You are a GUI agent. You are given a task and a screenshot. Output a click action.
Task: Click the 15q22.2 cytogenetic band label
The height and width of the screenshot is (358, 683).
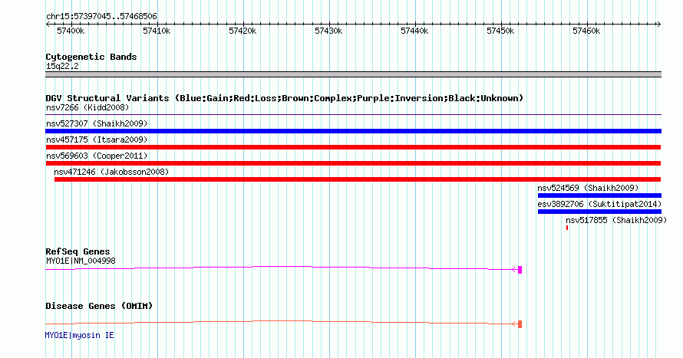coord(62,66)
